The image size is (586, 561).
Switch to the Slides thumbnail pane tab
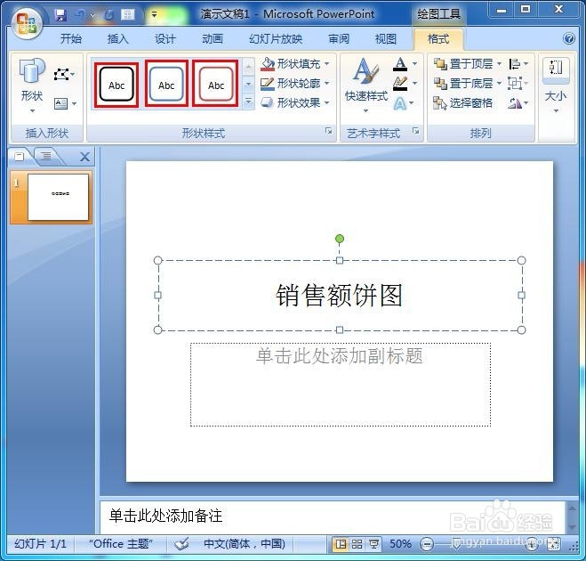point(20,157)
